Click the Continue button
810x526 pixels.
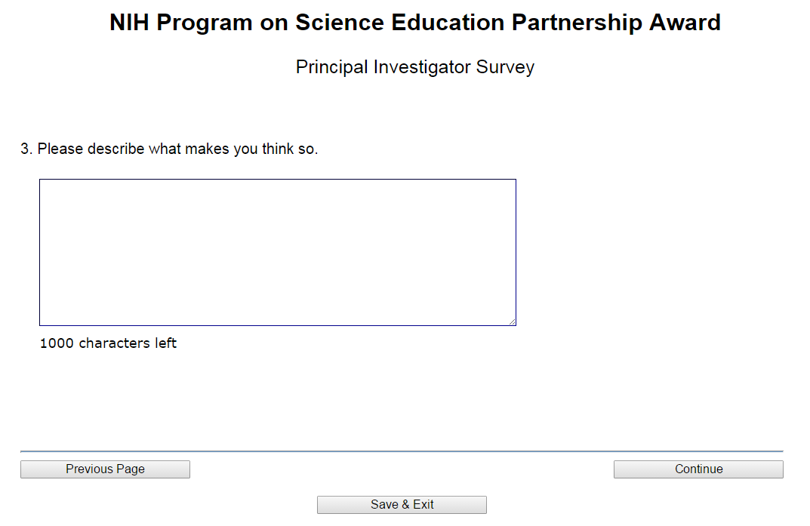pyautogui.click(x=698, y=469)
